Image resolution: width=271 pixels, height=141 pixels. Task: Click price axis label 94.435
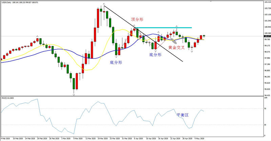pos(267,95)
